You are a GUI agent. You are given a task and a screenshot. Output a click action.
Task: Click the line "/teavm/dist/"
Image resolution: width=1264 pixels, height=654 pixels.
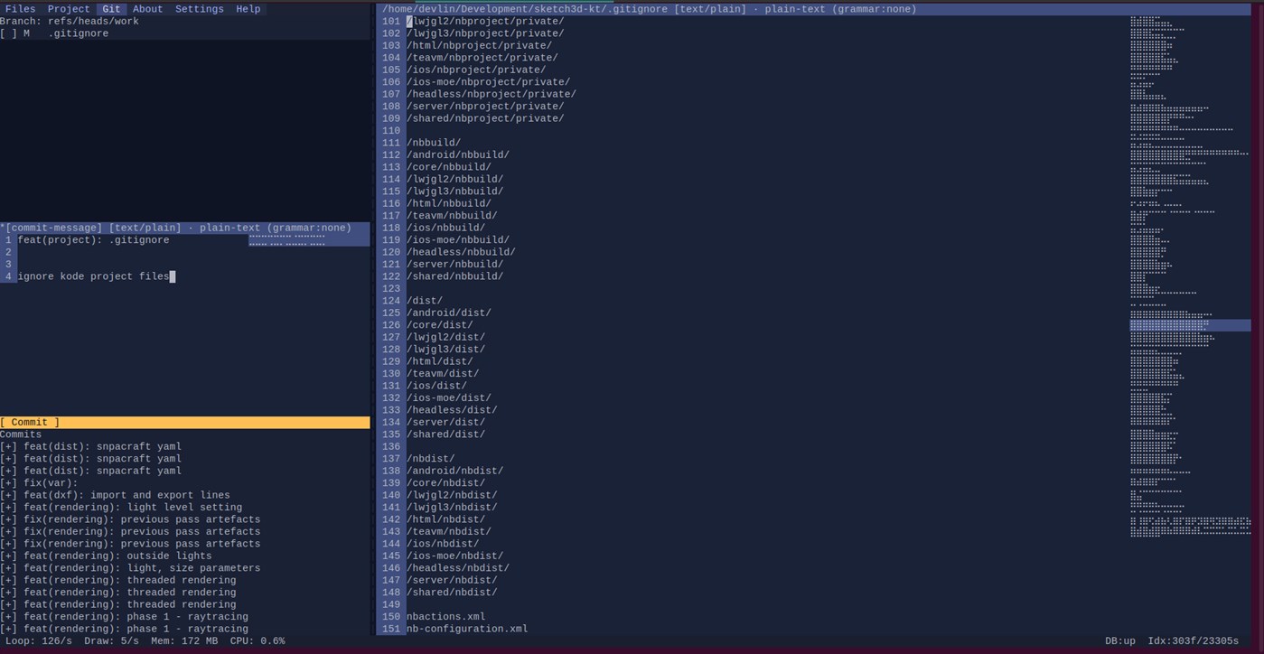coord(443,374)
